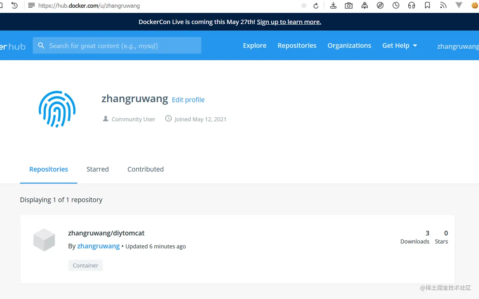
Task: Click the cookie extension icon
Action: [475, 5]
